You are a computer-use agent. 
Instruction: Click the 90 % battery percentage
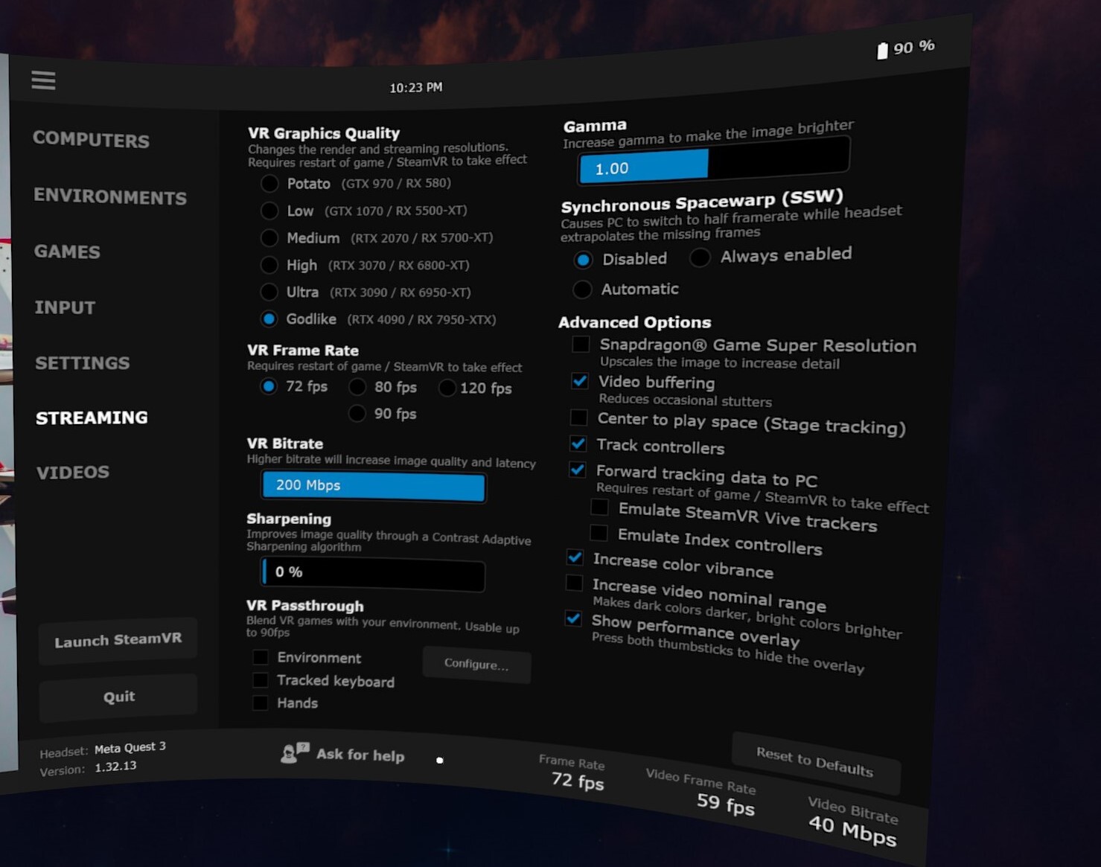[914, 47]
